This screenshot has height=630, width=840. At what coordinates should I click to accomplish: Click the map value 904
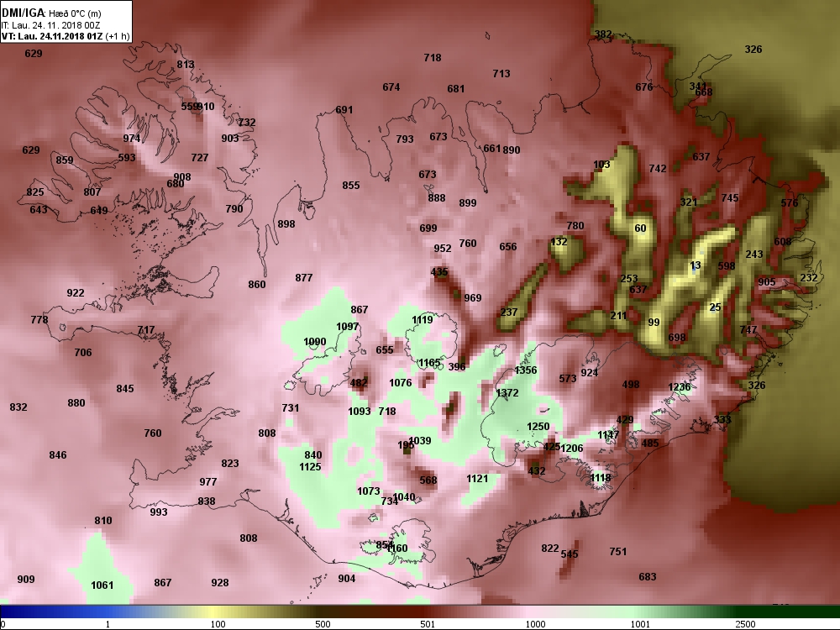[347, 579]
